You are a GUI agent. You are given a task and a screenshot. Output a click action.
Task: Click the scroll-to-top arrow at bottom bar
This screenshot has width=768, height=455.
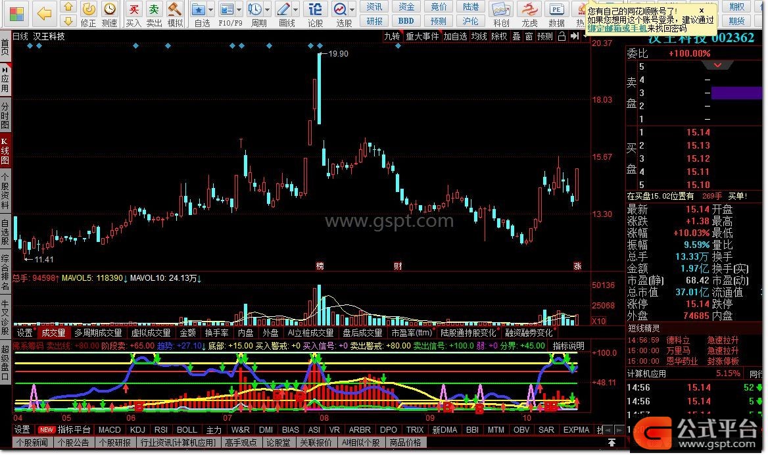612,443
